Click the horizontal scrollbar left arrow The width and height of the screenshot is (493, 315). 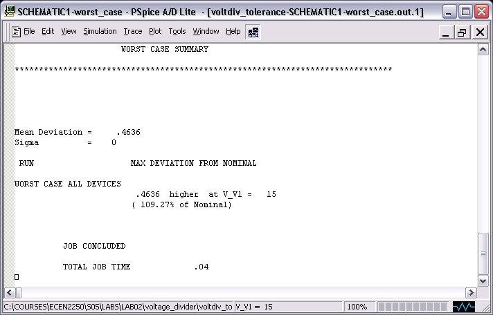coord(9,293)
